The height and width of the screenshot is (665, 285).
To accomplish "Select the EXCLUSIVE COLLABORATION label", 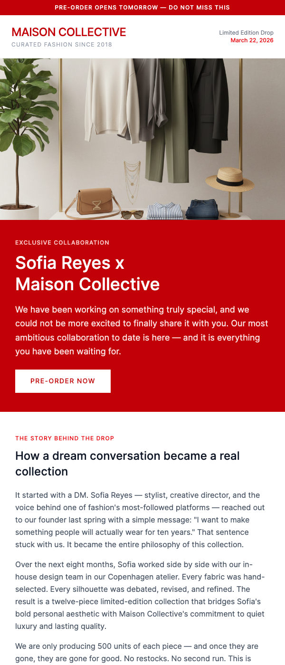I will (x=63, y=242).
